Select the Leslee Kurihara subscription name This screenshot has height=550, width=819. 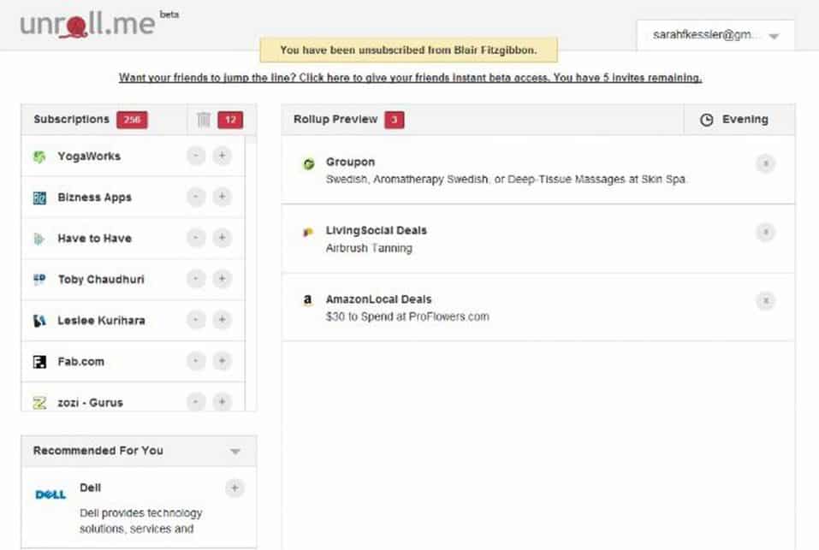(x=101, y=321)
